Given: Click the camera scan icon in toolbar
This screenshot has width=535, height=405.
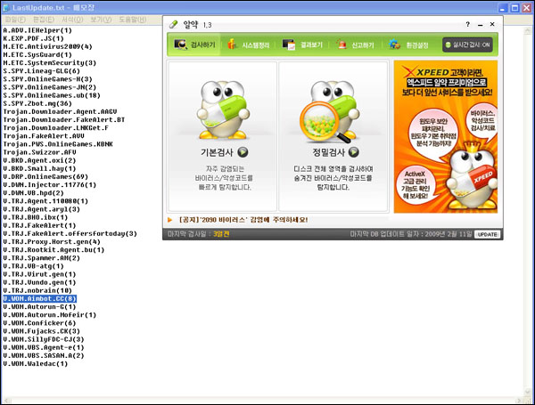Looking at the screenshot, I should coord(180,45).
